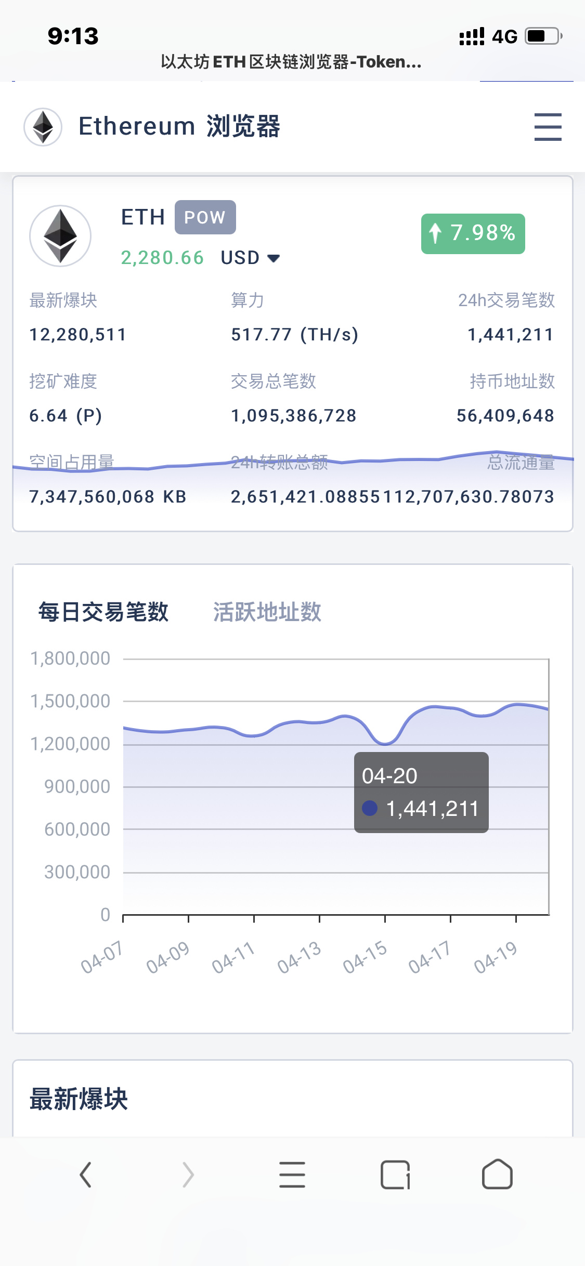Switch to the 活跃地址数 tab
Image resolution: width=585 pixels, height=1266 pixels.
coord(267,612)
